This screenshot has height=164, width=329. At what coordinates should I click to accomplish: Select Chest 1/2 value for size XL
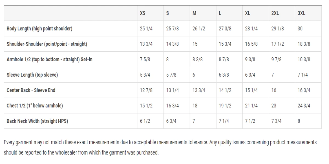click(x=251, y=106)
